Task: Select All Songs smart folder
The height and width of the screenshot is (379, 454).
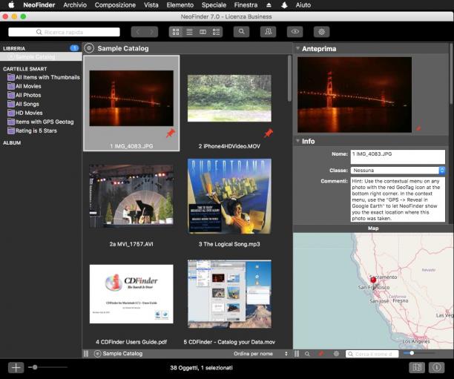Action: (23, 104)
